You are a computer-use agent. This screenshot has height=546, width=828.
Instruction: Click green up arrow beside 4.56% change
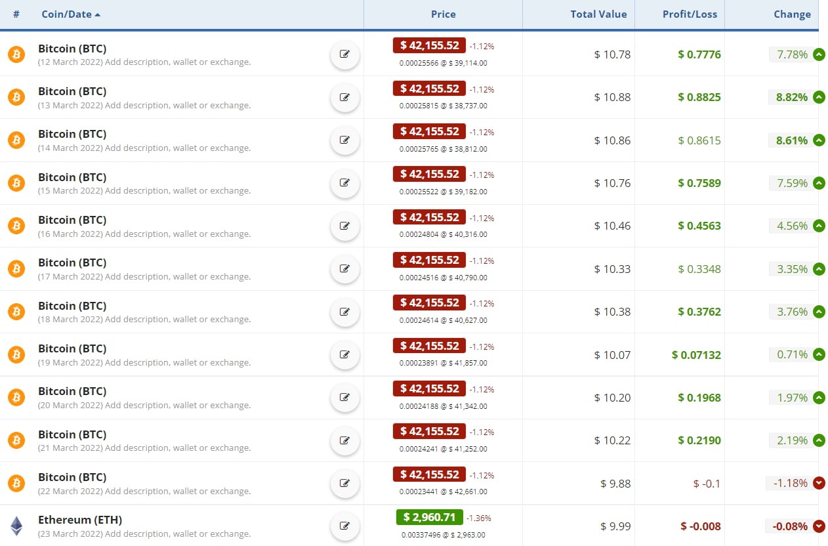819,226
